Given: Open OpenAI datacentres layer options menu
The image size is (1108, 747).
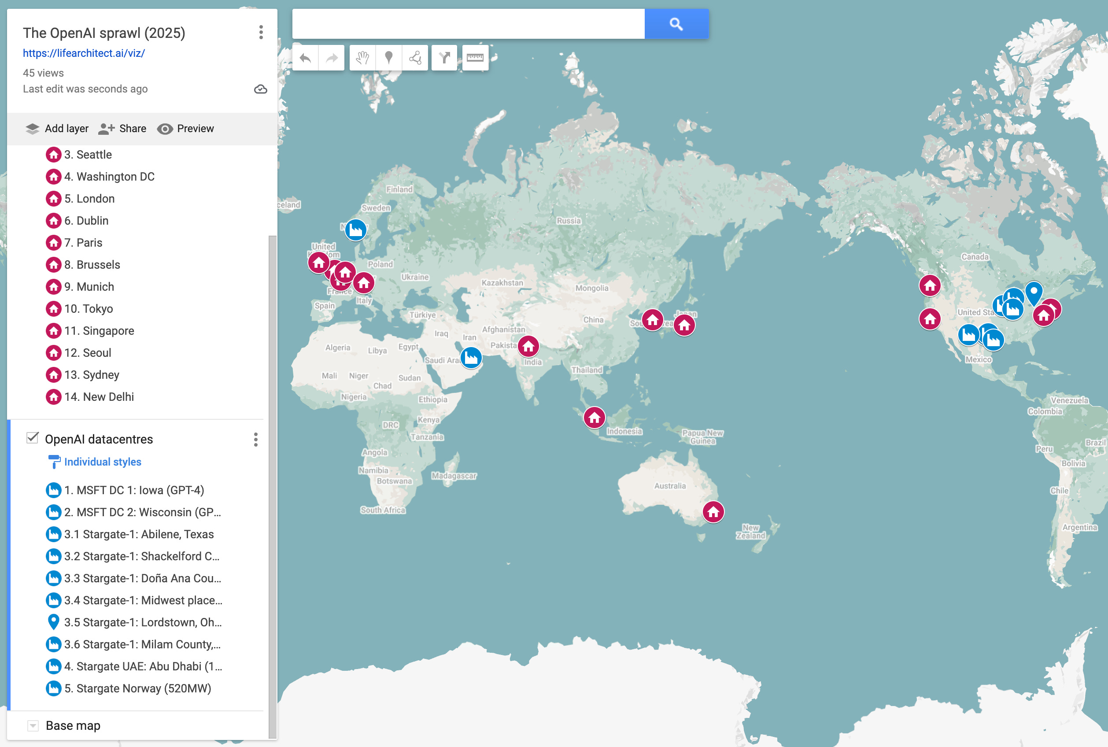Looking at the screenshot, I should pos(256,439).
